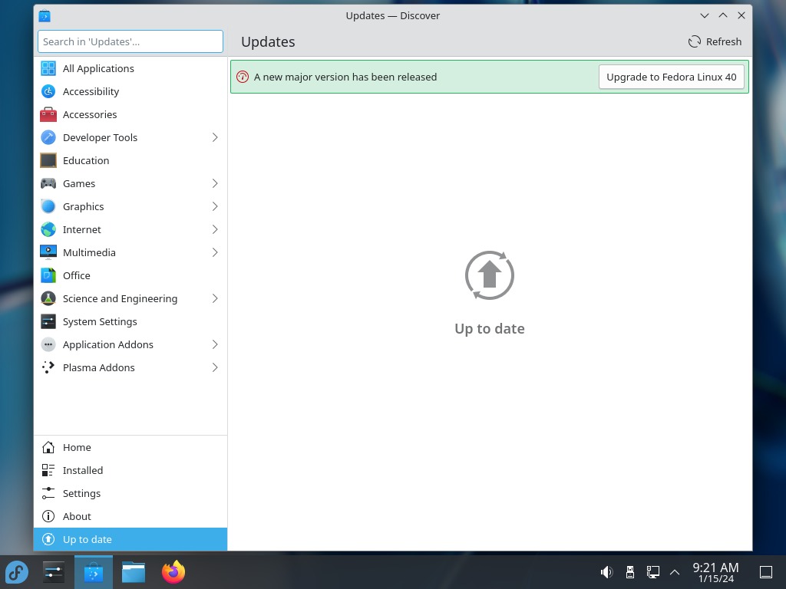This screenshot has width=786, height=589.
Task: Expand Internet subcategories chevron
Action: click(215, 230)
